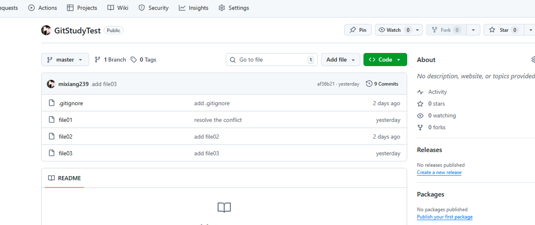Click the repository owner avatar beside GitStudyTest

point(46,30)
